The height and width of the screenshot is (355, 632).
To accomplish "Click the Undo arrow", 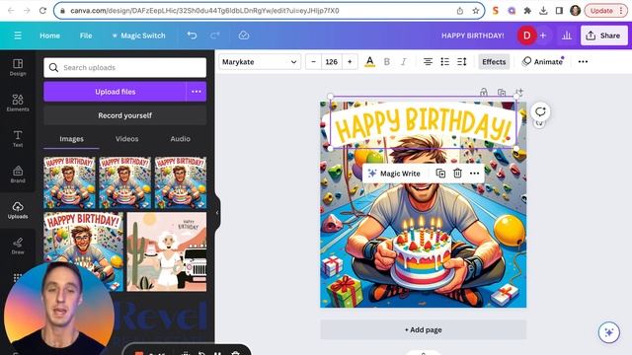I will click(x=192, y=35).
